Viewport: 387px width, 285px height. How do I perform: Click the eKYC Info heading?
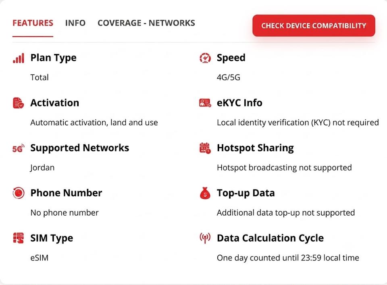(x=239, y=103)
